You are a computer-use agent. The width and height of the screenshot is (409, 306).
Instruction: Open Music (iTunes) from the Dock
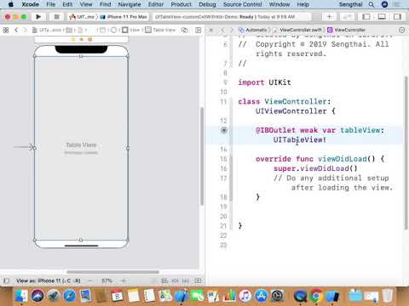tap(245, 296)
